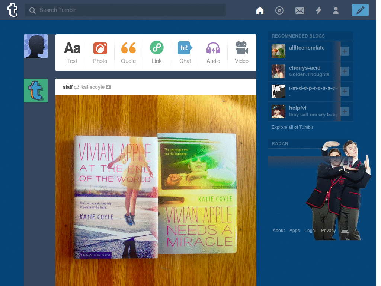
Task: Click the Recommended Blogs heading
Action: coord(298,36)
